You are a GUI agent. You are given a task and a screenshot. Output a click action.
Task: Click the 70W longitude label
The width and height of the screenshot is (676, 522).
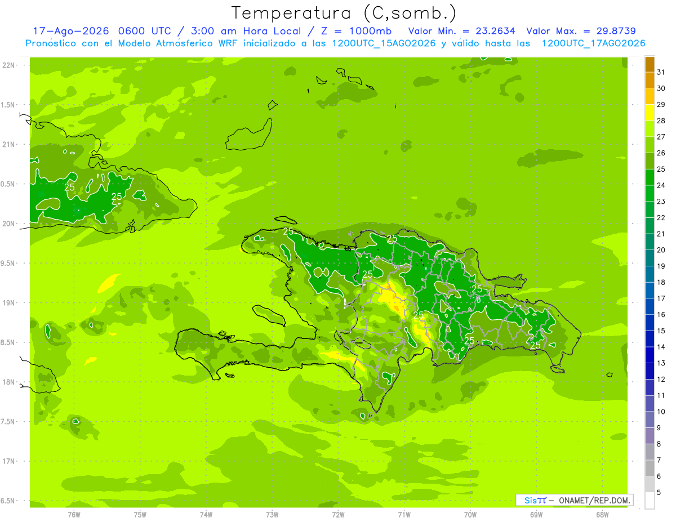470,514
